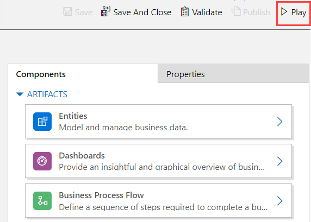The width and height of the screenshot is (311, 222).
Task: Click the green Business Process Flow icon
Action: (42, 201)
